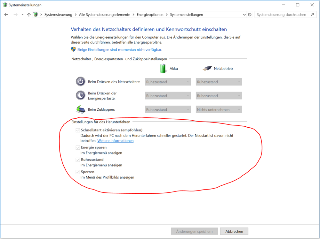320x239 pixels.
Task: Toggle the Energie sparen checkbox
Action: pyautogui.click(x=78, y=148)
